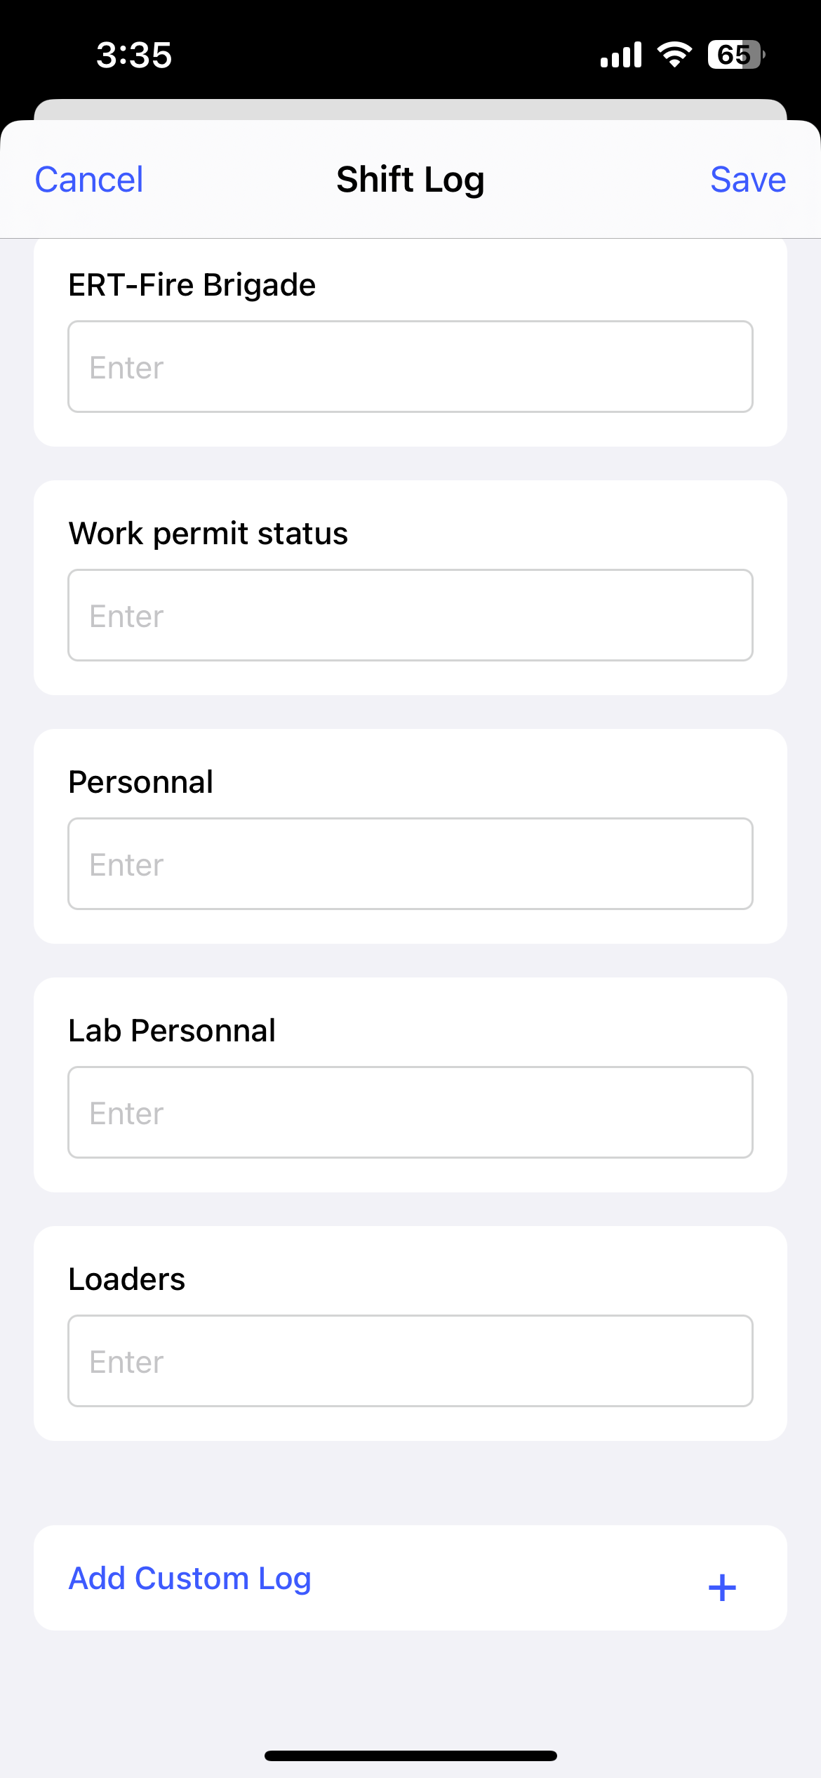This screenshot has width=821, height=1778.
Task: Activate the Lab Personnal text box
Action: click(x=410, y=1112)
